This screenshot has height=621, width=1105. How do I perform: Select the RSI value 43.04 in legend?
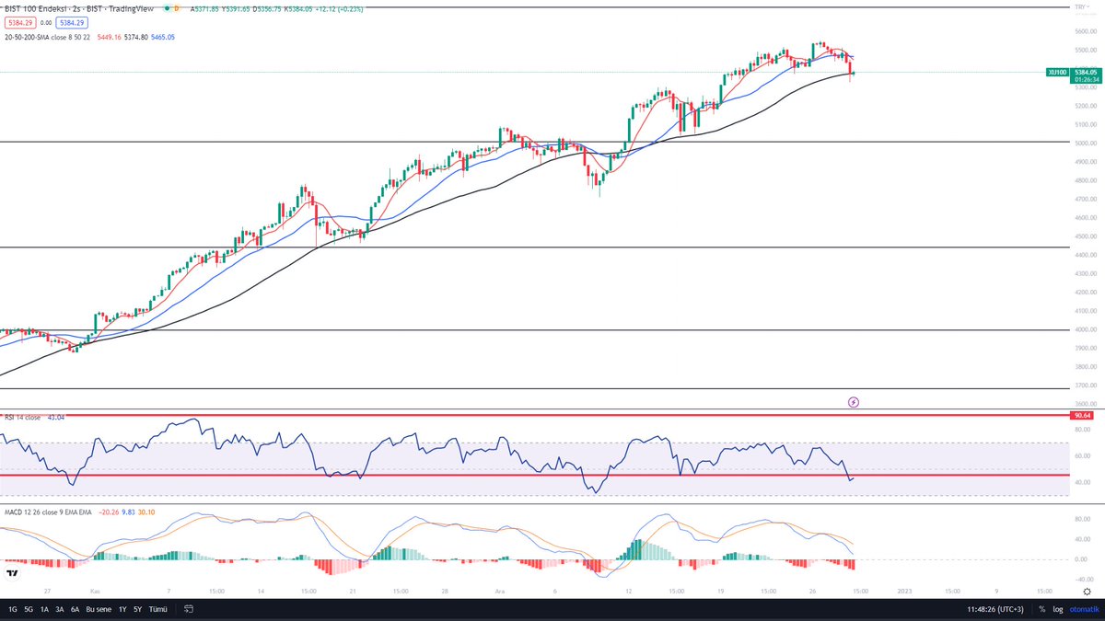[56, 417]
